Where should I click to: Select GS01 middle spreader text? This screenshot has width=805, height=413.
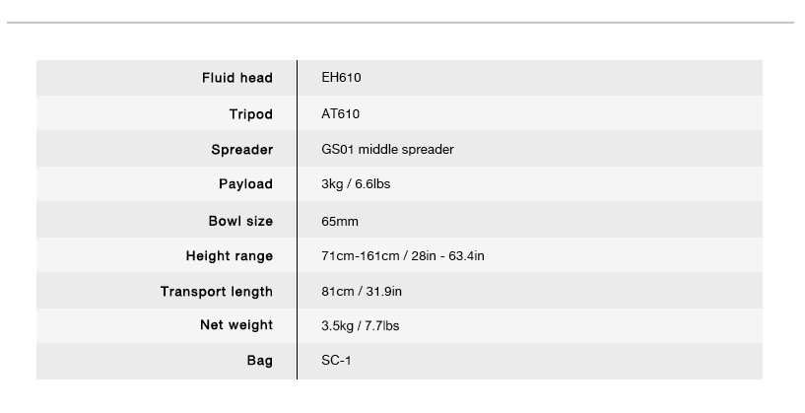tap(387, 150)
